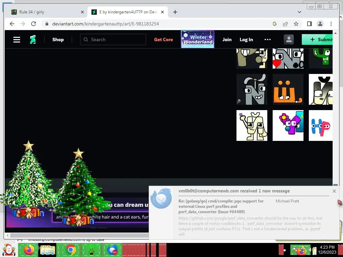Open the golang/go email notification subject
This screenshot has height=257, width=343.
click(221, 206)
